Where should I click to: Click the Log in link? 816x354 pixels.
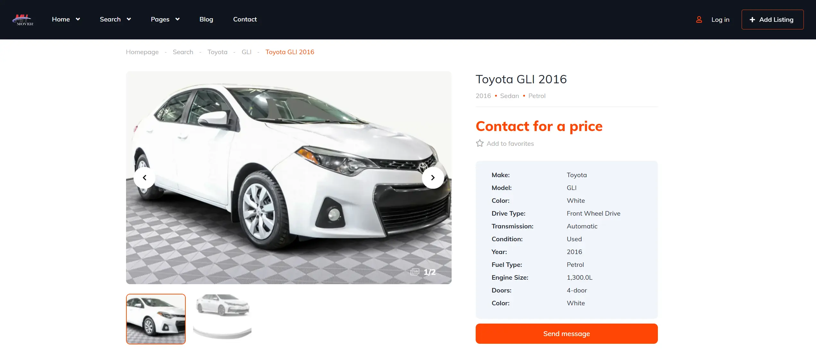coord(720,20)
